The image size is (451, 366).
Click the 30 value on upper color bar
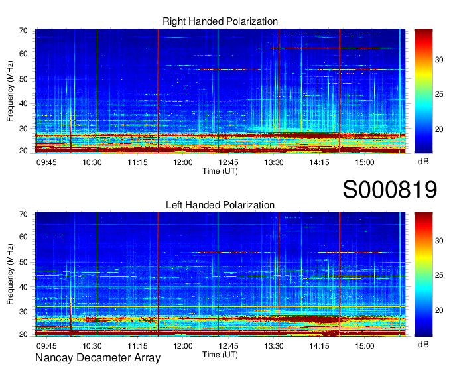(439, 60)
